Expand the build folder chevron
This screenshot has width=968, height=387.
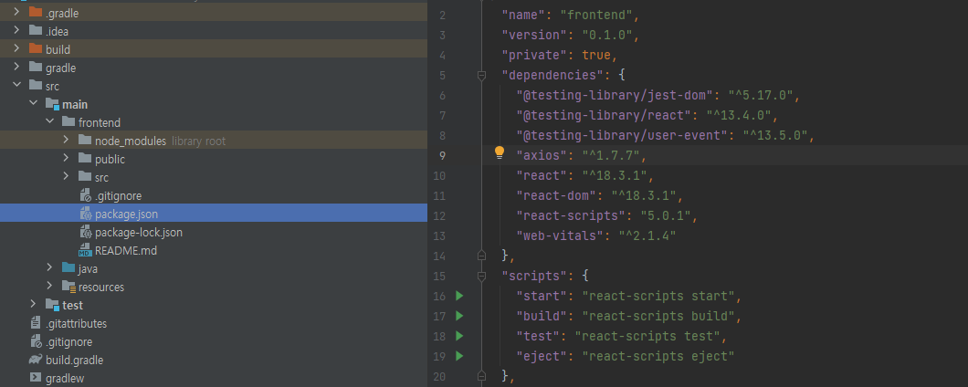(16, 48)
